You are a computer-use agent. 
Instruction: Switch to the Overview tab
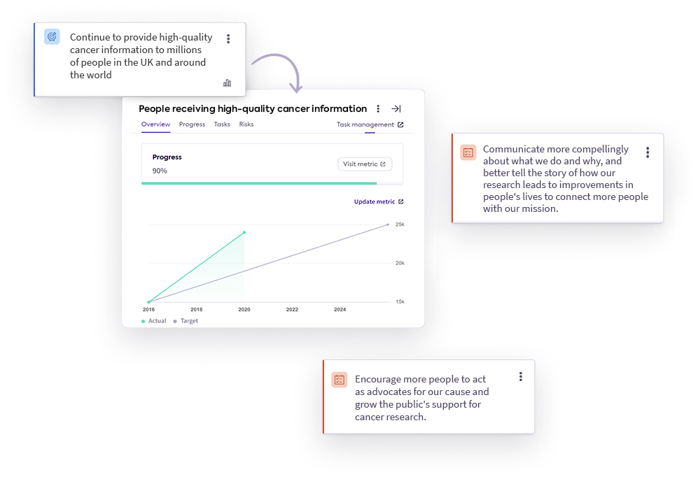point(155,124)
